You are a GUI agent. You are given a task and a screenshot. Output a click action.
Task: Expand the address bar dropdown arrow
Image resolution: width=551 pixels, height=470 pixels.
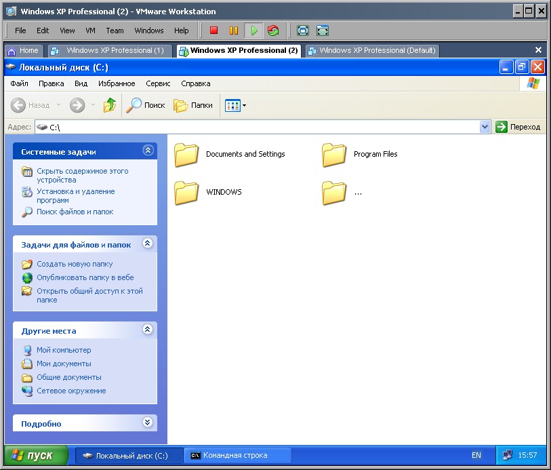point(485,127)
